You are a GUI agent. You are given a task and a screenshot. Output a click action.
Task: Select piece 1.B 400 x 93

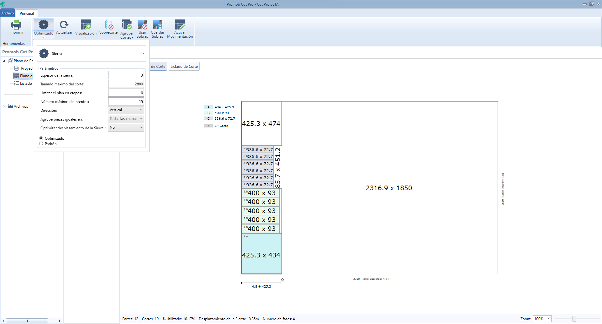tap(260, 229)
